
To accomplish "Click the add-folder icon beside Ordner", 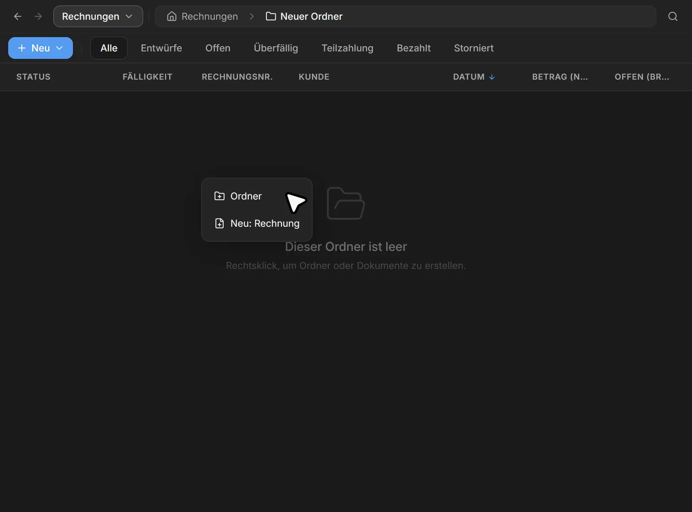I will click(220, 196).
